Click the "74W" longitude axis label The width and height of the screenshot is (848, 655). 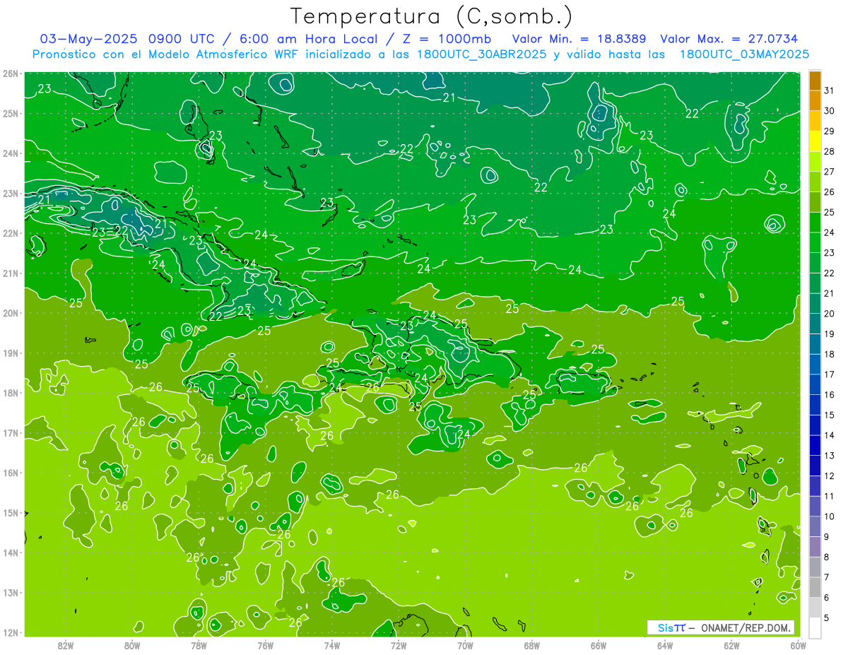pos(332,645)
